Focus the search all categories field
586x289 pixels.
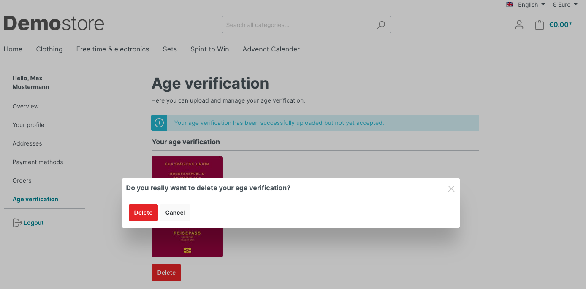300,25
